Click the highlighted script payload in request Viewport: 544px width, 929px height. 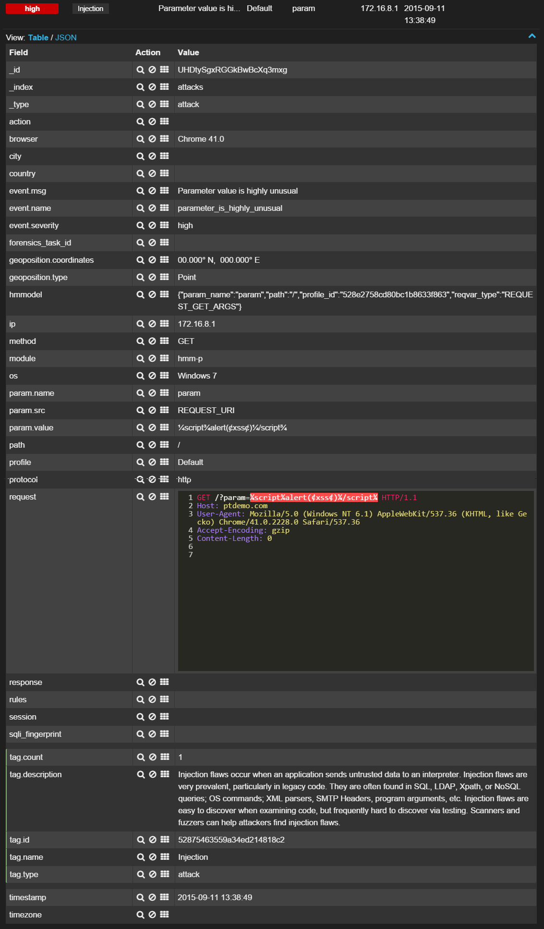point(314,498)
